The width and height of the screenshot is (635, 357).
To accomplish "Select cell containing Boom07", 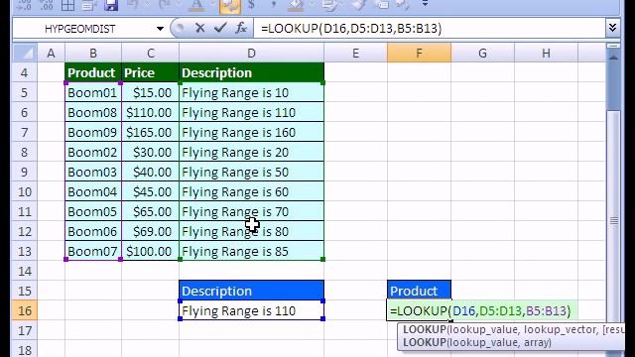I will (93, 251).
